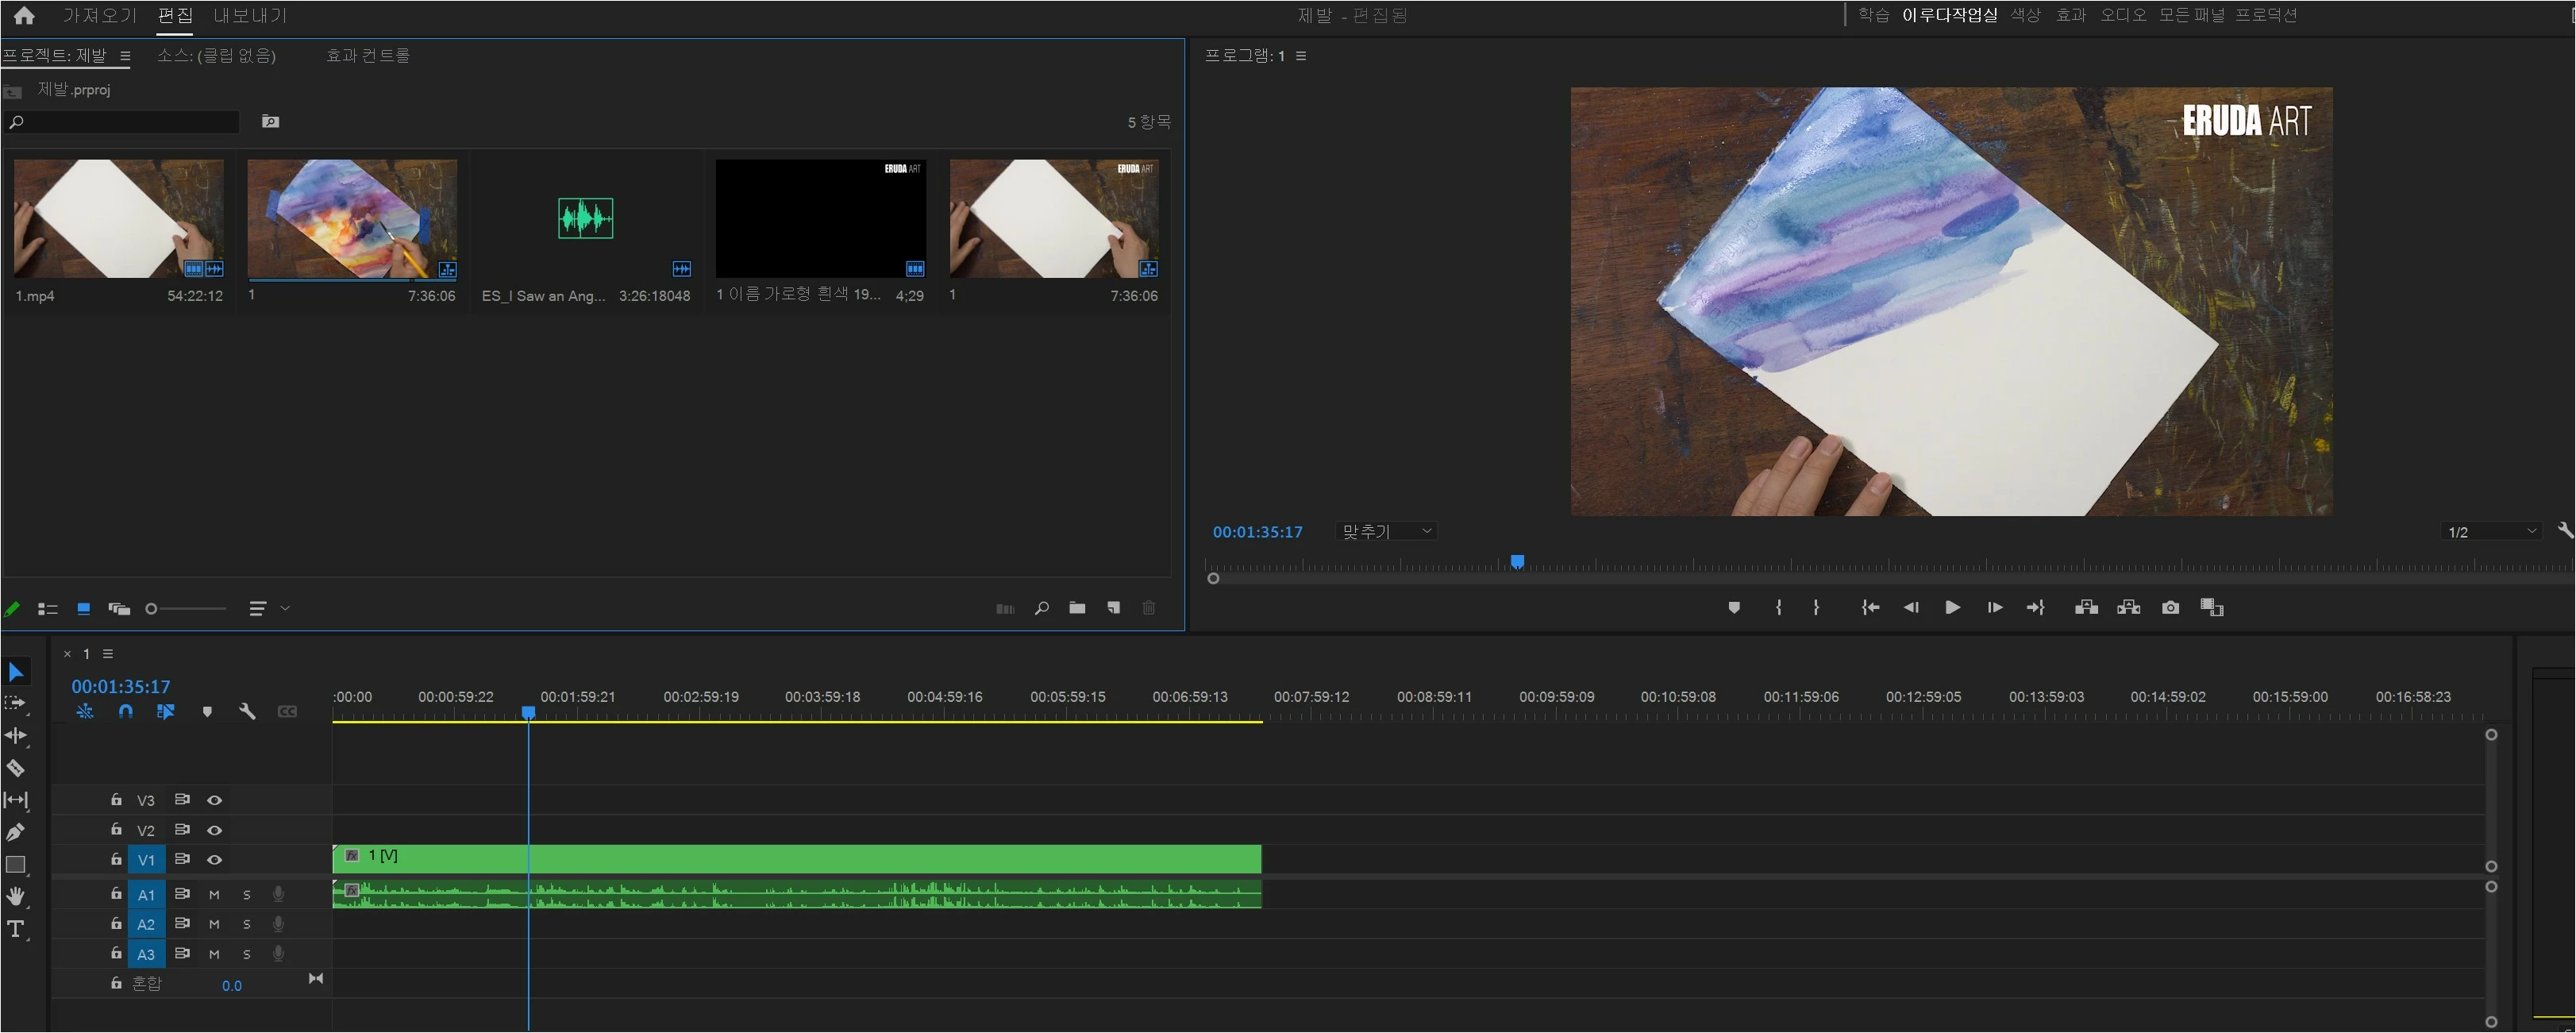
Task: Open the zoom level 맞추기 dropdown
Action: 1386,531
